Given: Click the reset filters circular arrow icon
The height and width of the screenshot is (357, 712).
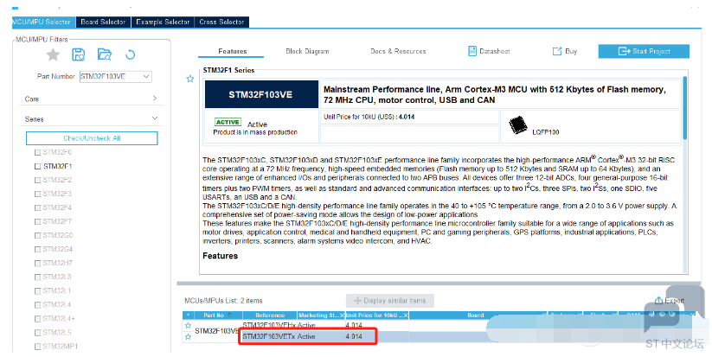Looking at the screenshot, I should click(131, 54).
